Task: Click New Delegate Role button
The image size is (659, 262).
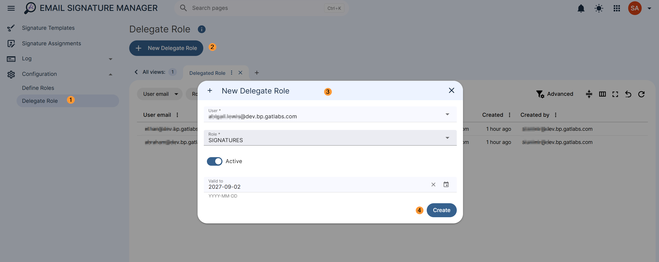Action: [166, 48]
